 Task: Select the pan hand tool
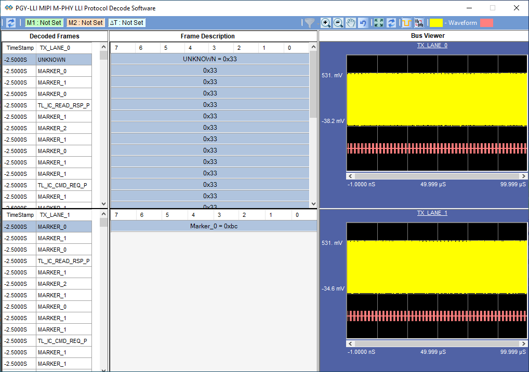[351, 23]
